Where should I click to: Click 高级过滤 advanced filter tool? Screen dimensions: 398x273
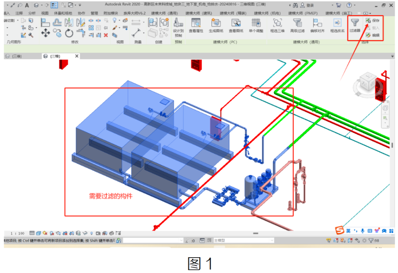click(x=297, y=26)
